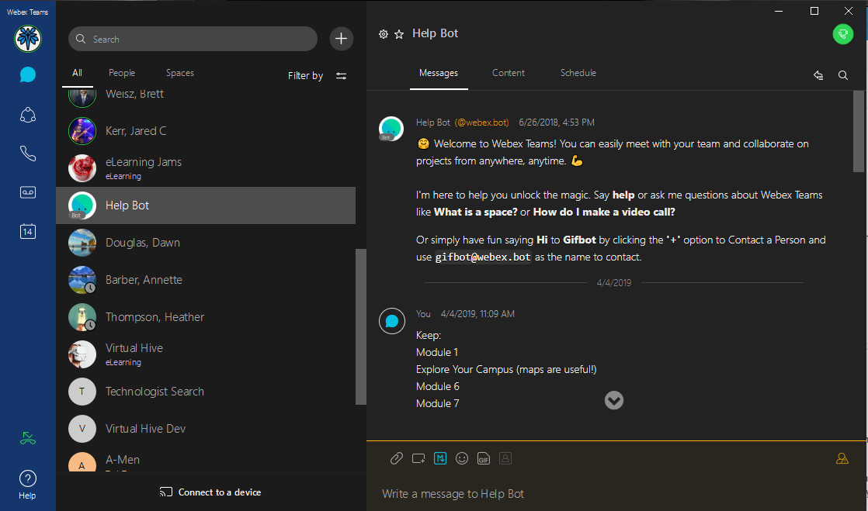Click the screen capture icon

tap(418, 458)
